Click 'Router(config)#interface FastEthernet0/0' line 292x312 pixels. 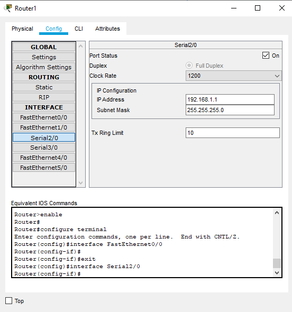(88, 244)
